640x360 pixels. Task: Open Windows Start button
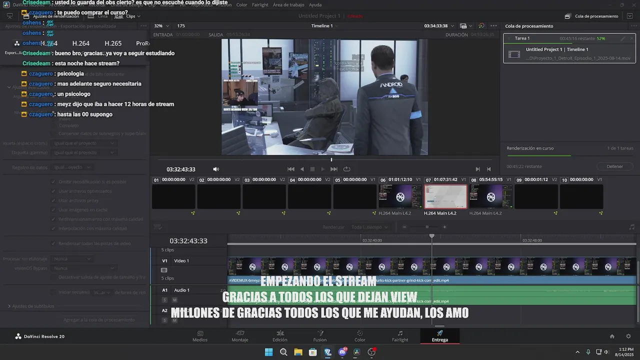point(268,352)
